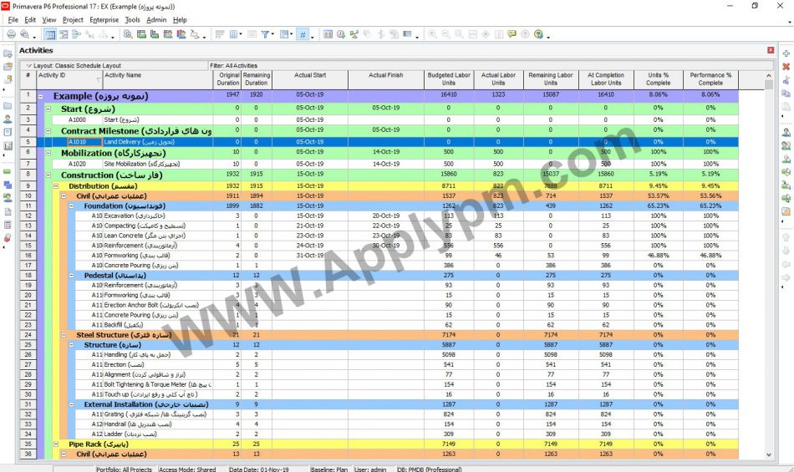Open the Edit menu
The image size is (794, 472).
[x=30, y=20]
